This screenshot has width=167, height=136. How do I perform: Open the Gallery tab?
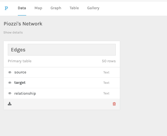click(x=93, y=8)
